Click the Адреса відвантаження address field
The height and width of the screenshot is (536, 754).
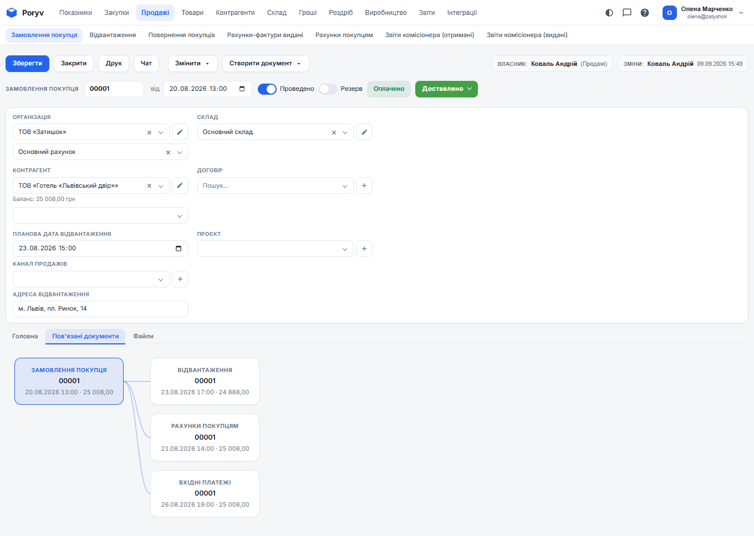(x=100, y=309)
